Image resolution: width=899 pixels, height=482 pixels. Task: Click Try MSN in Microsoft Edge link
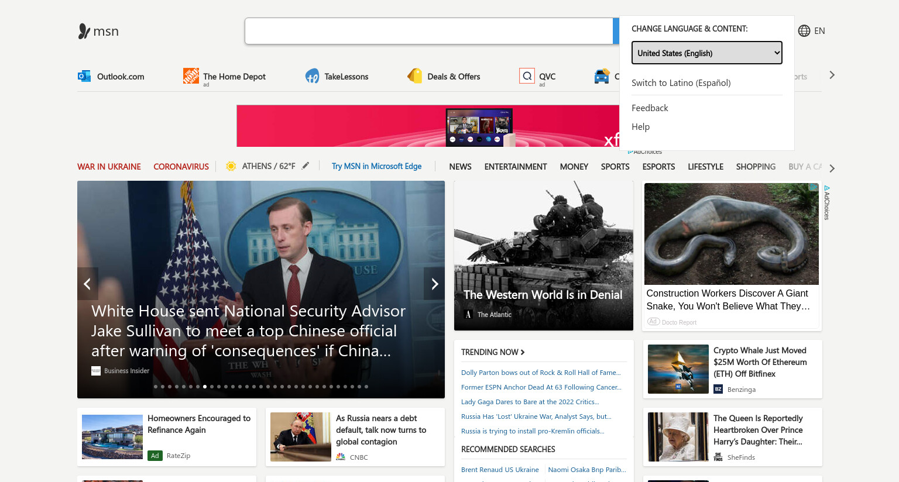click(x=376, y=166)
